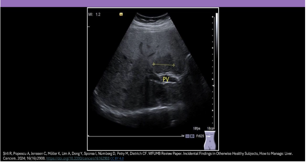Click the small yellow icon beside MI 1.2
This screenshot has height=164, width=307.
pos(121,14)
